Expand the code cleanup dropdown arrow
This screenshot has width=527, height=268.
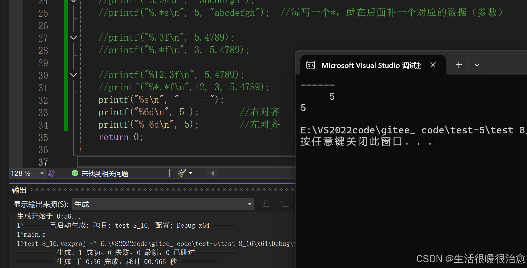(191, 173)
